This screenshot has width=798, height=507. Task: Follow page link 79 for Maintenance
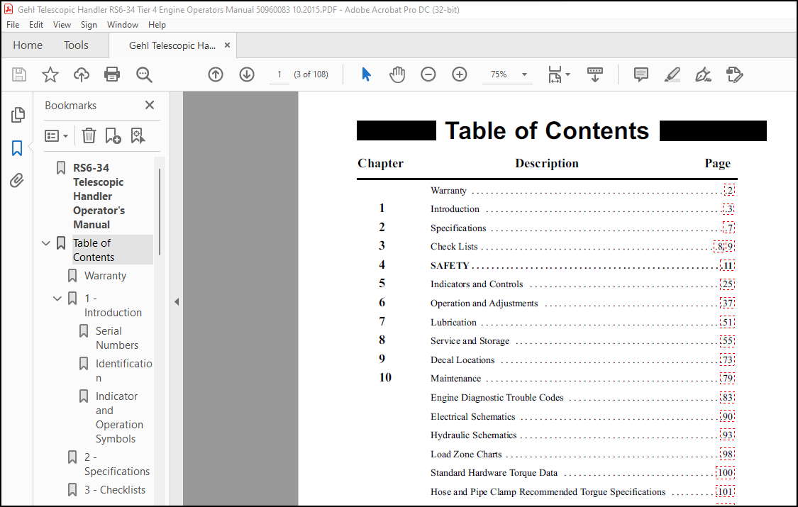[x=728, y=379]
